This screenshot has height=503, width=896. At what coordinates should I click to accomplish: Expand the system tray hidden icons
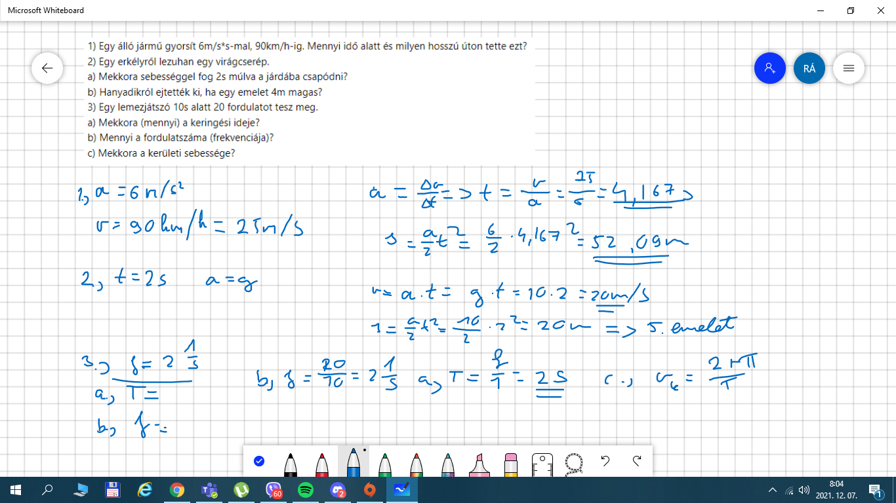pyautogui.click(x=773, y=490)
